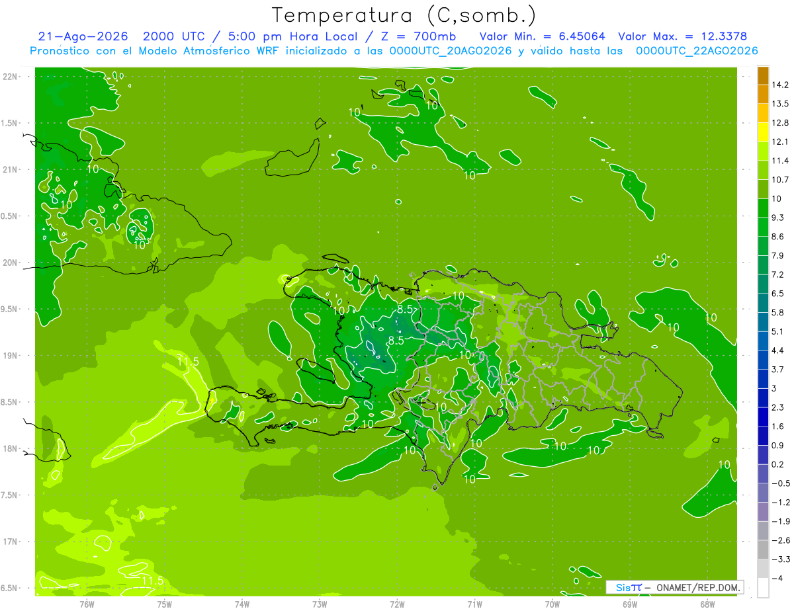Click legend value "7.2"

pos(778,274)
